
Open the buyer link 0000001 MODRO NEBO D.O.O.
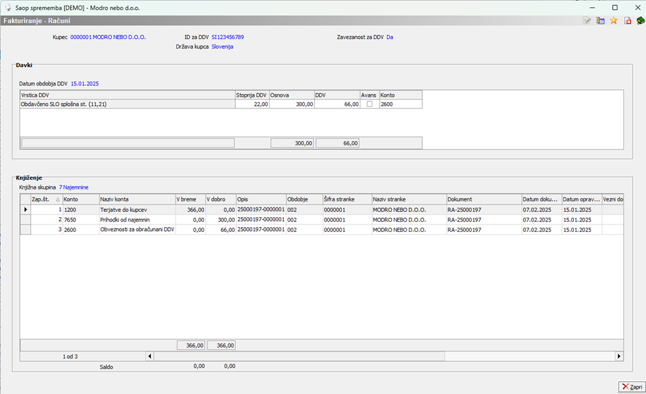pos(108,37)
